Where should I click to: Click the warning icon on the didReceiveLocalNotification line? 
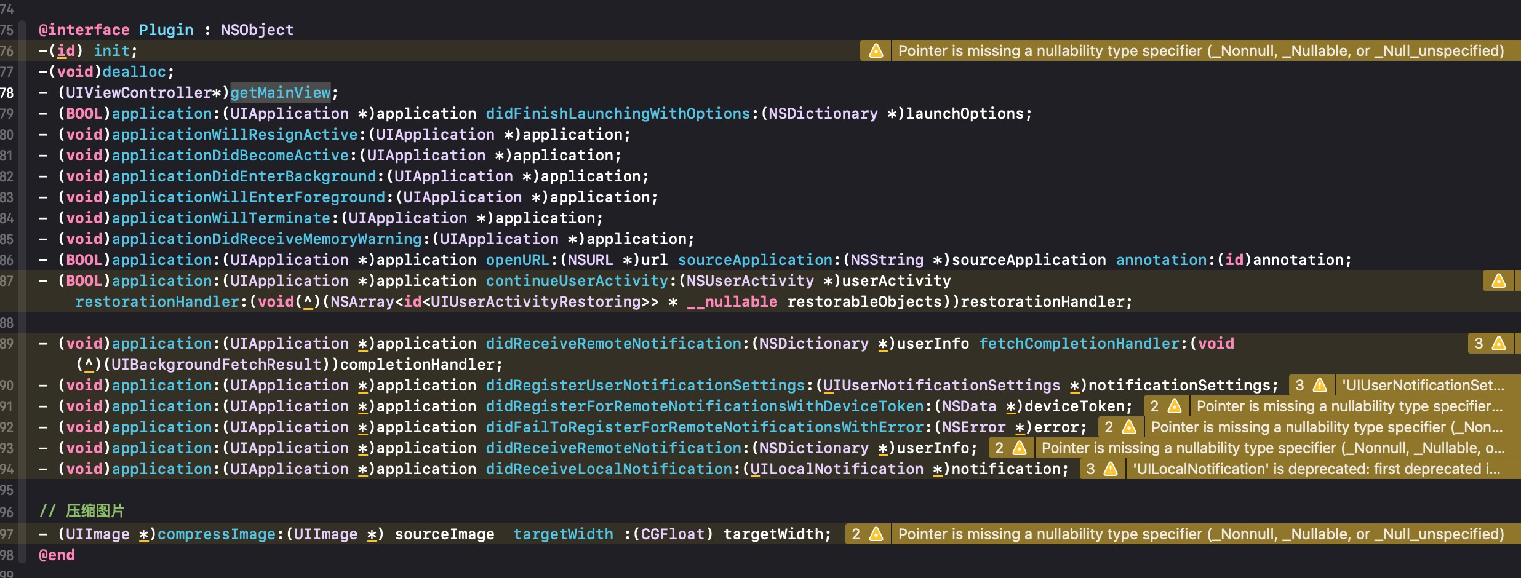pos(1111,469)
